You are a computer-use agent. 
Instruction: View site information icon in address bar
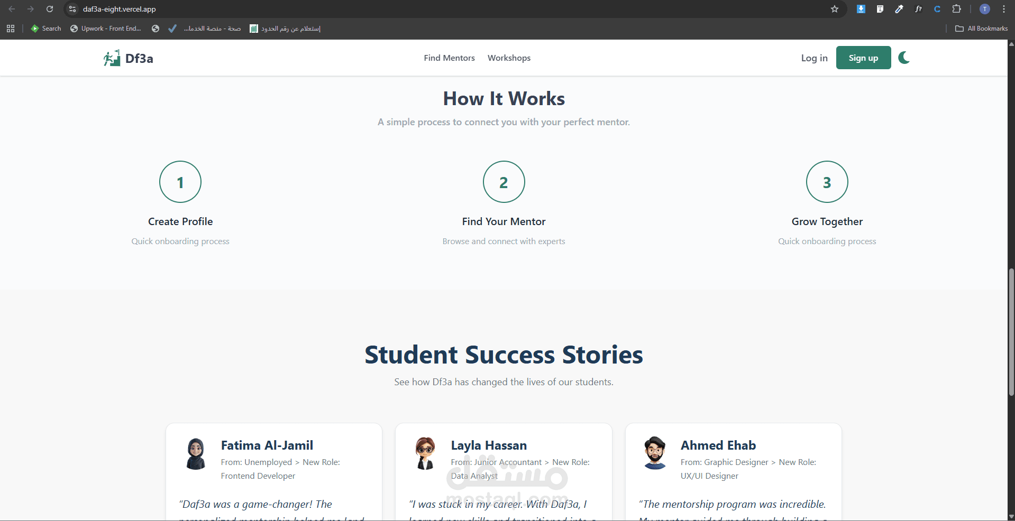72,9
